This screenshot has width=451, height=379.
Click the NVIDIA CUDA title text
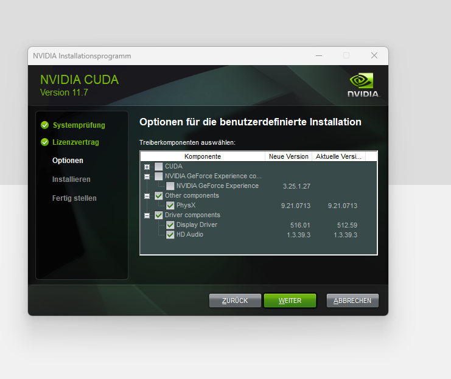point(79,80)
